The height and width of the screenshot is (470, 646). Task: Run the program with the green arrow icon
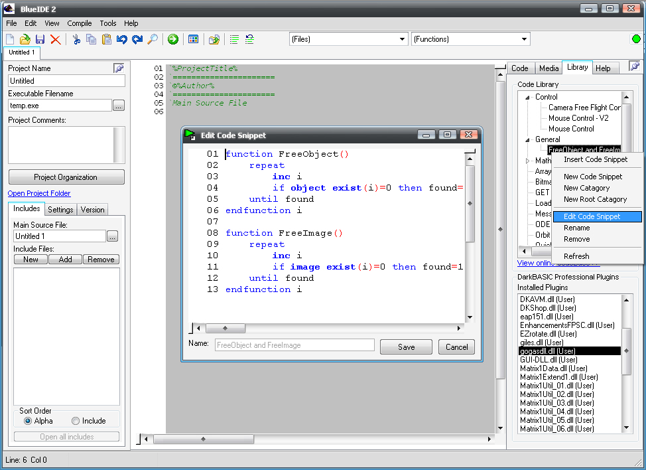(x=173, y=40)
